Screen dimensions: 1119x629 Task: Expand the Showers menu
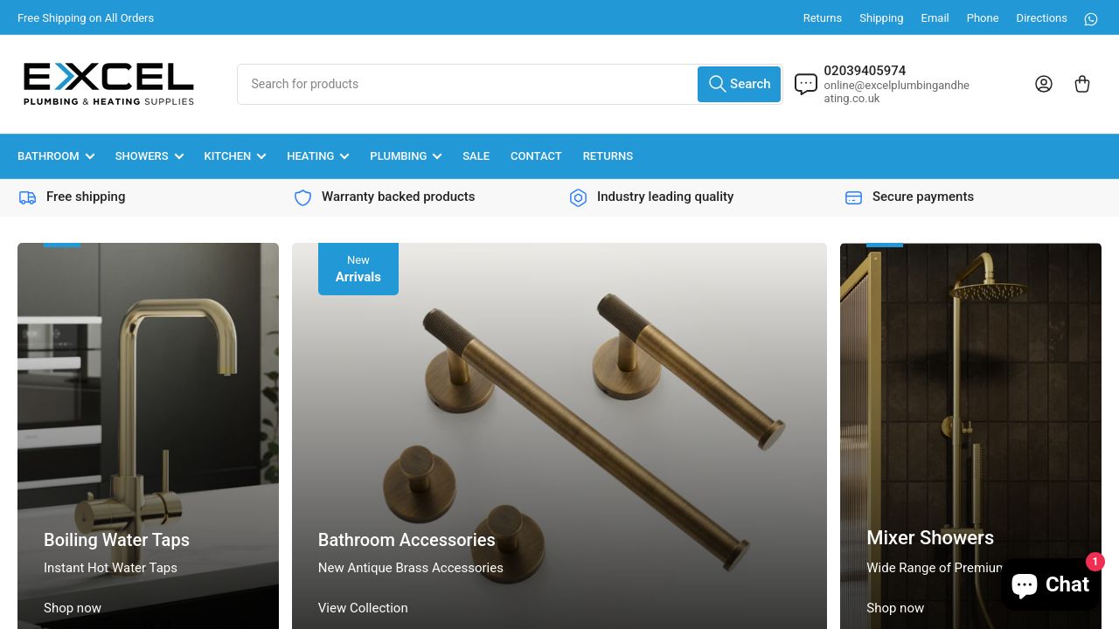(149, 156)
